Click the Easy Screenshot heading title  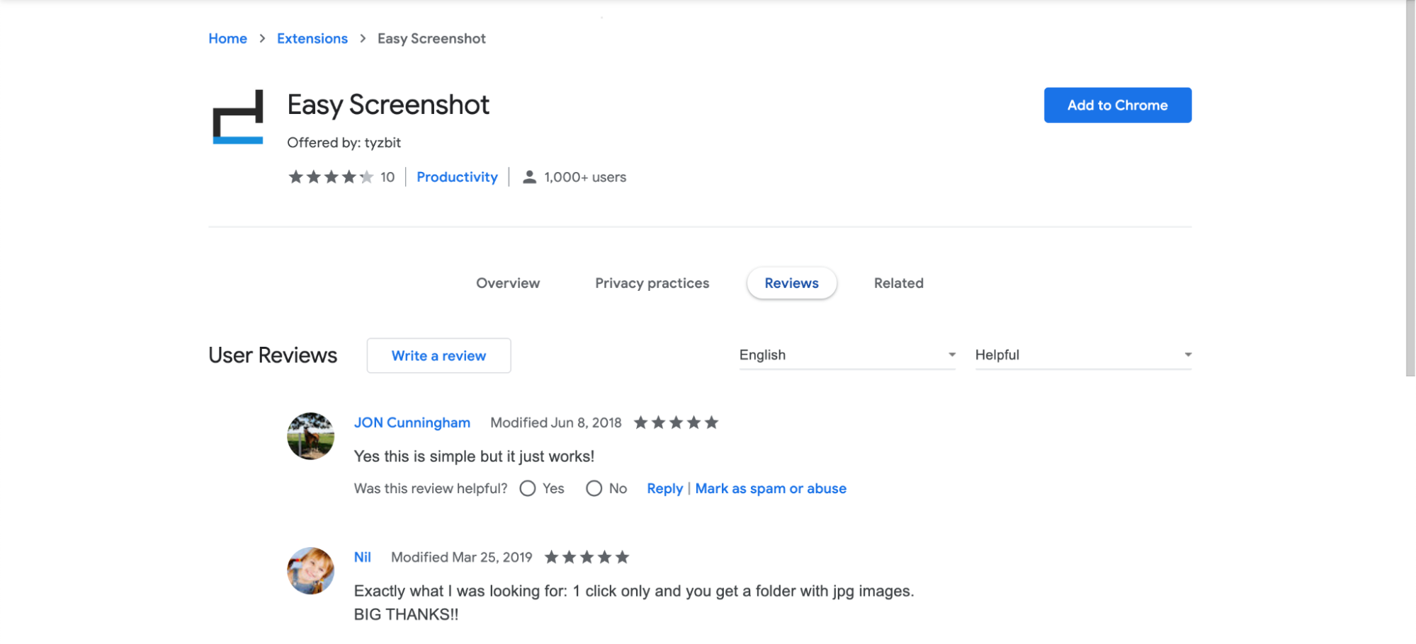pos(388,105)
